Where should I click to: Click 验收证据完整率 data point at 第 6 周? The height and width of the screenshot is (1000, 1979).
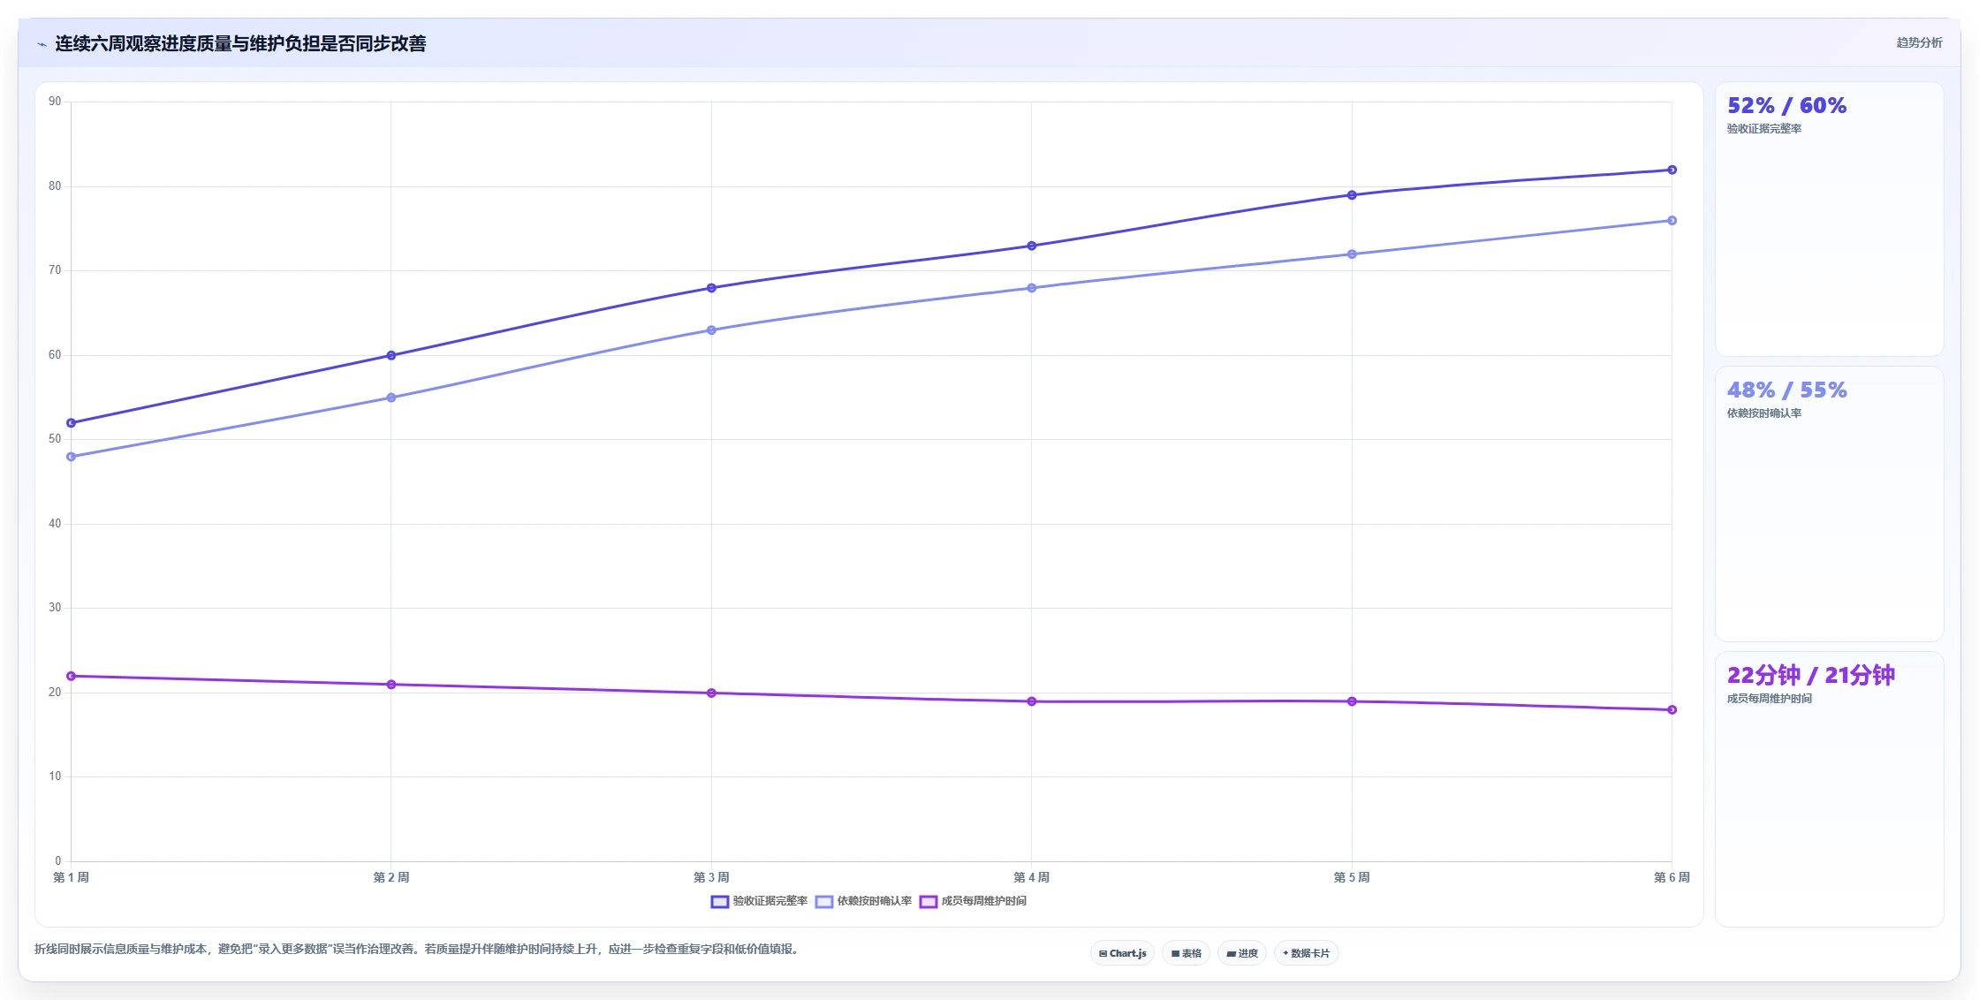coord(1672,170)
